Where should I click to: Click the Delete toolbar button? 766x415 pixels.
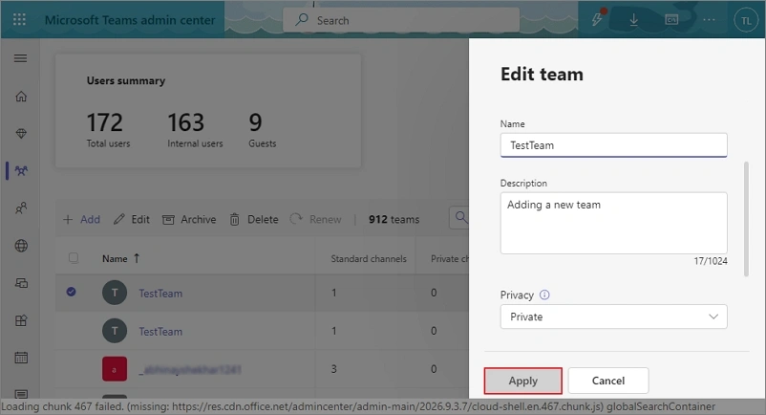tap(253, 220)
